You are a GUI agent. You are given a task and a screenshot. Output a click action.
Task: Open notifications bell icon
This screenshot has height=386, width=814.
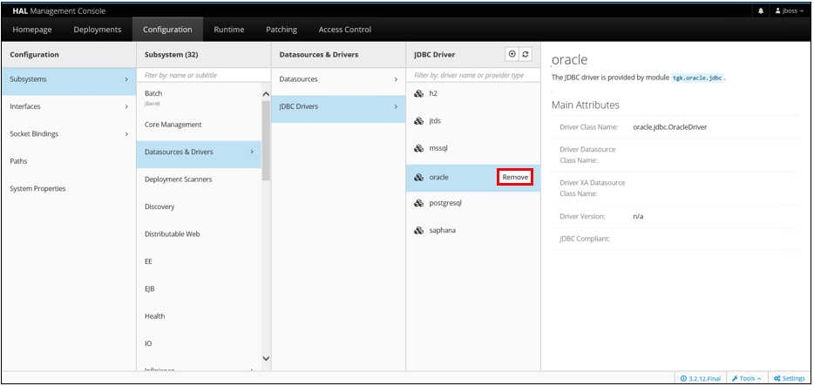pos(761,10)
